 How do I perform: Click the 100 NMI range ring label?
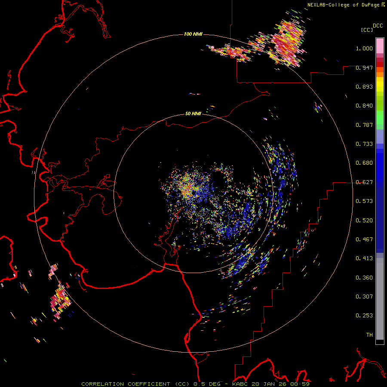193,34
